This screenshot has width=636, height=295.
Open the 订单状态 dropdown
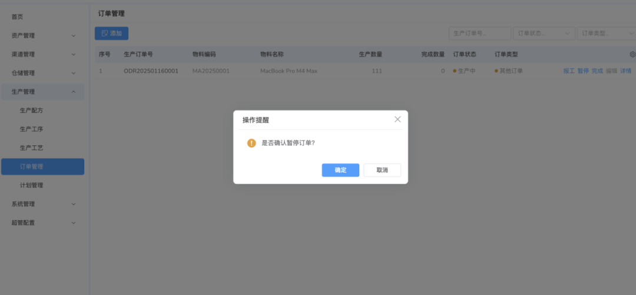point(544,34)
